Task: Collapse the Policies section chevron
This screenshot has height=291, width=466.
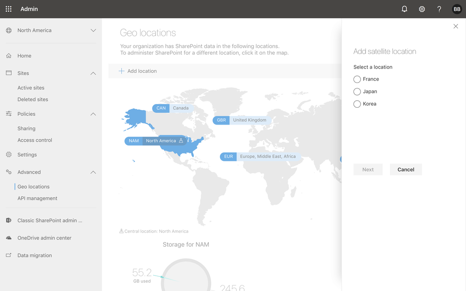Action: coord(93,114)
